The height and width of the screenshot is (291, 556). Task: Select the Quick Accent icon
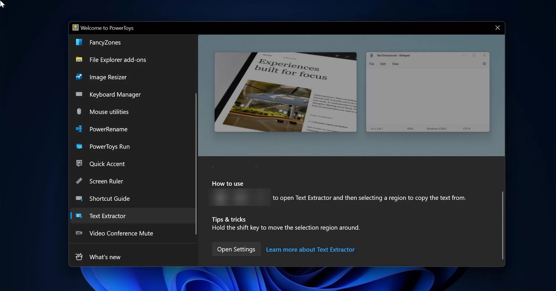[79, 164]
